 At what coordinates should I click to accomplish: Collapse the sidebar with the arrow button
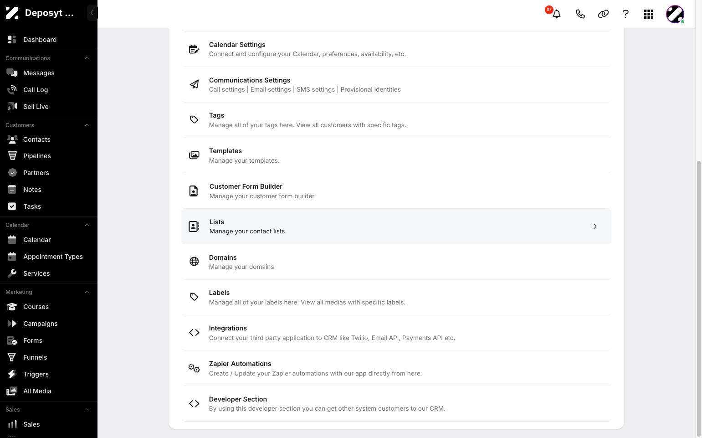click(x=92, y=13)
